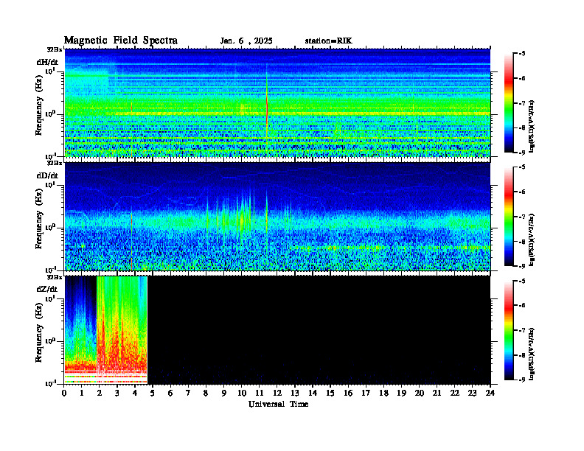Click hour 3 on the time axis
This screenshot has height=451, width=584.
[117, 394]
